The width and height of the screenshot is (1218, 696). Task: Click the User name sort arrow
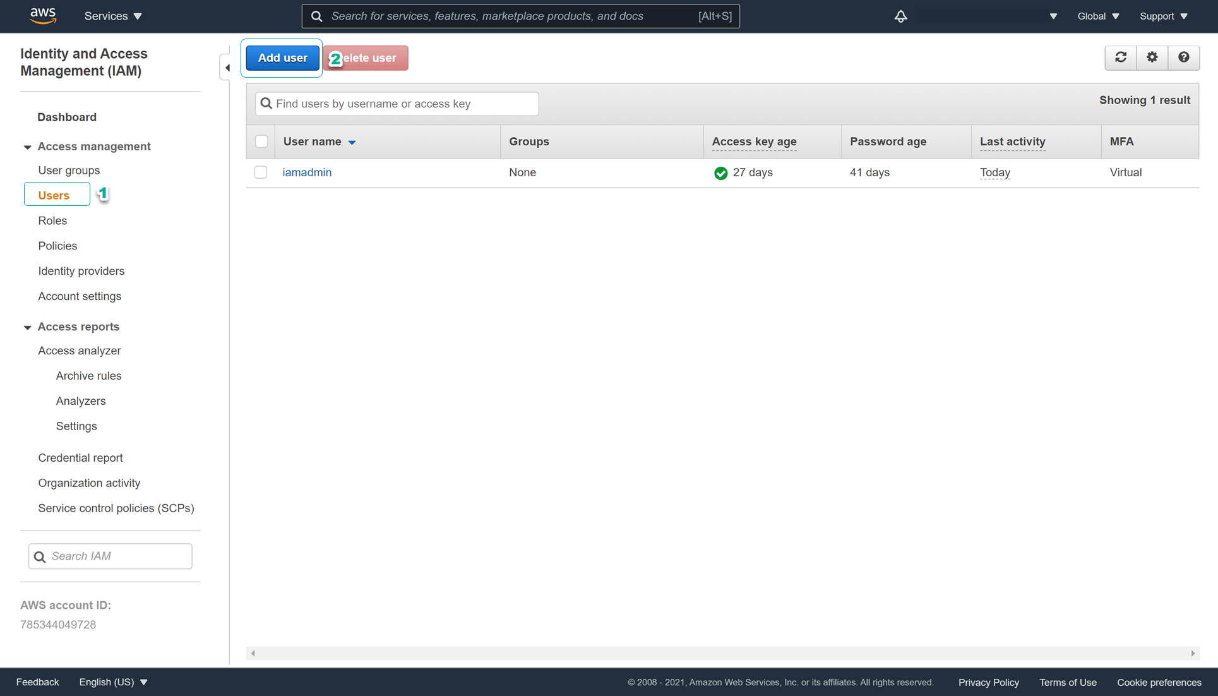pyautogui.click(x=352, y=143)
